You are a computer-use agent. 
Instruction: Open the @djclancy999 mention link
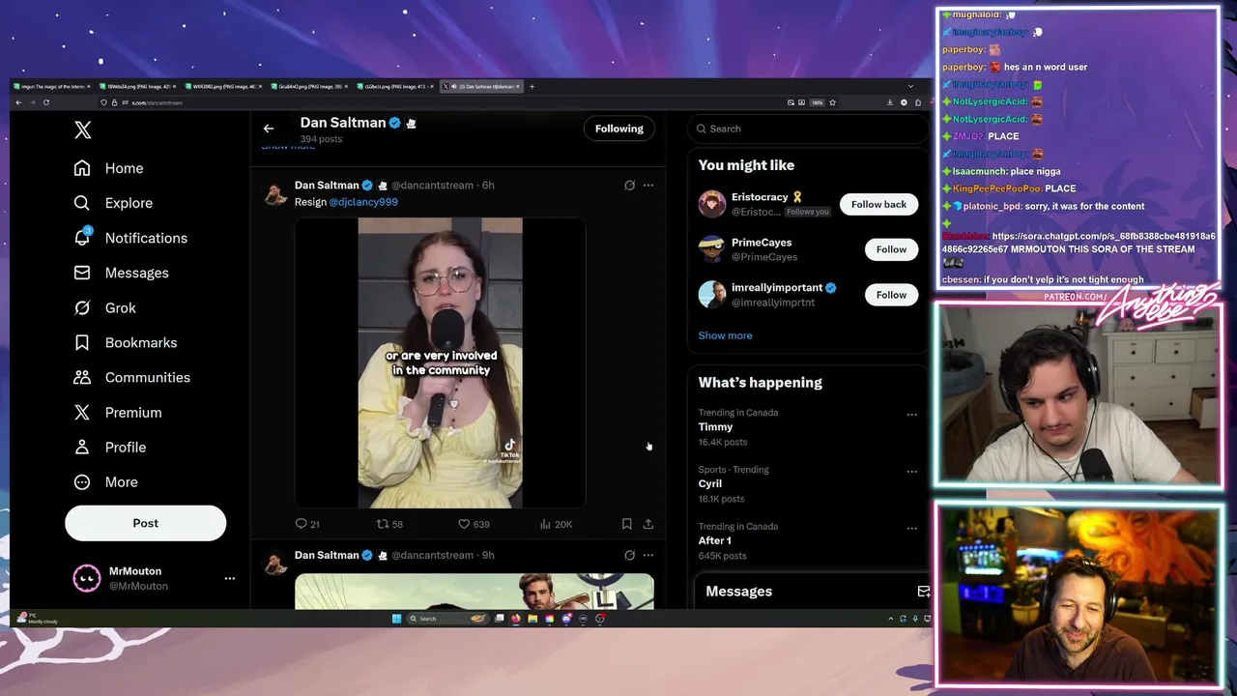point(363,202)
